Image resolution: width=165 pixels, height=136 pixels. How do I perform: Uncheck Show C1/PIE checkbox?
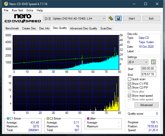pos(129,83)
